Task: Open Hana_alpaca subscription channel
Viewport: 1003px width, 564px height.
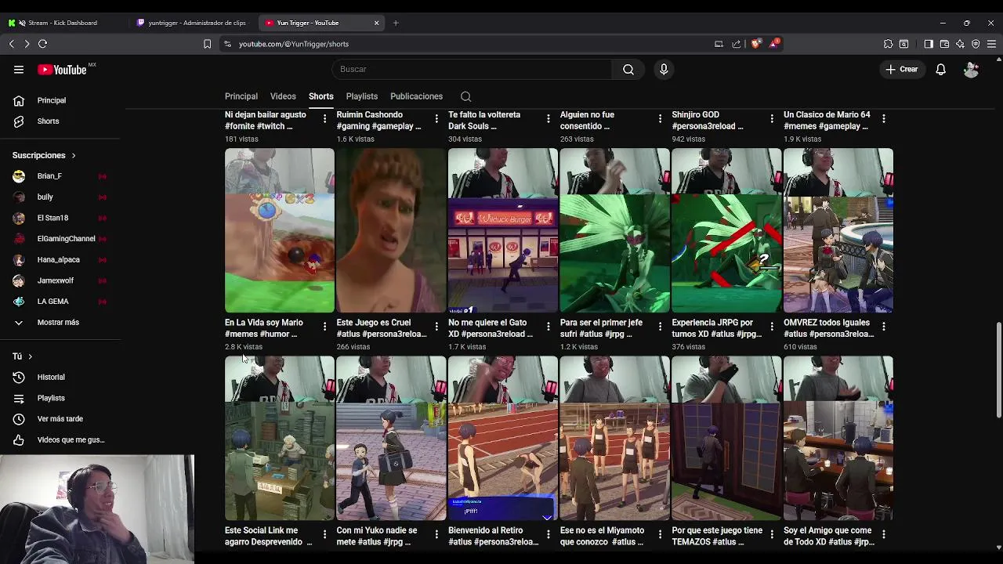Action: (x=60, y=259)
